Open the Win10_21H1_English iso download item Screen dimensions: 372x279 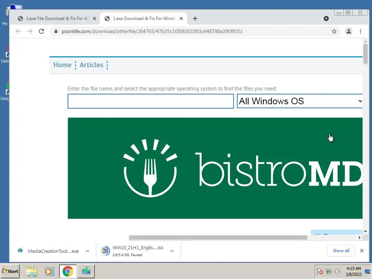pos(138,251)
